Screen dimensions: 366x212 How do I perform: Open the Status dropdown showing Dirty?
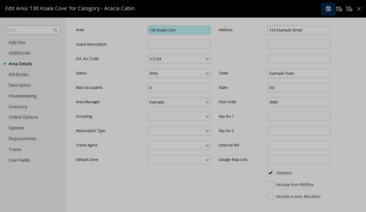tap(179, 73)
